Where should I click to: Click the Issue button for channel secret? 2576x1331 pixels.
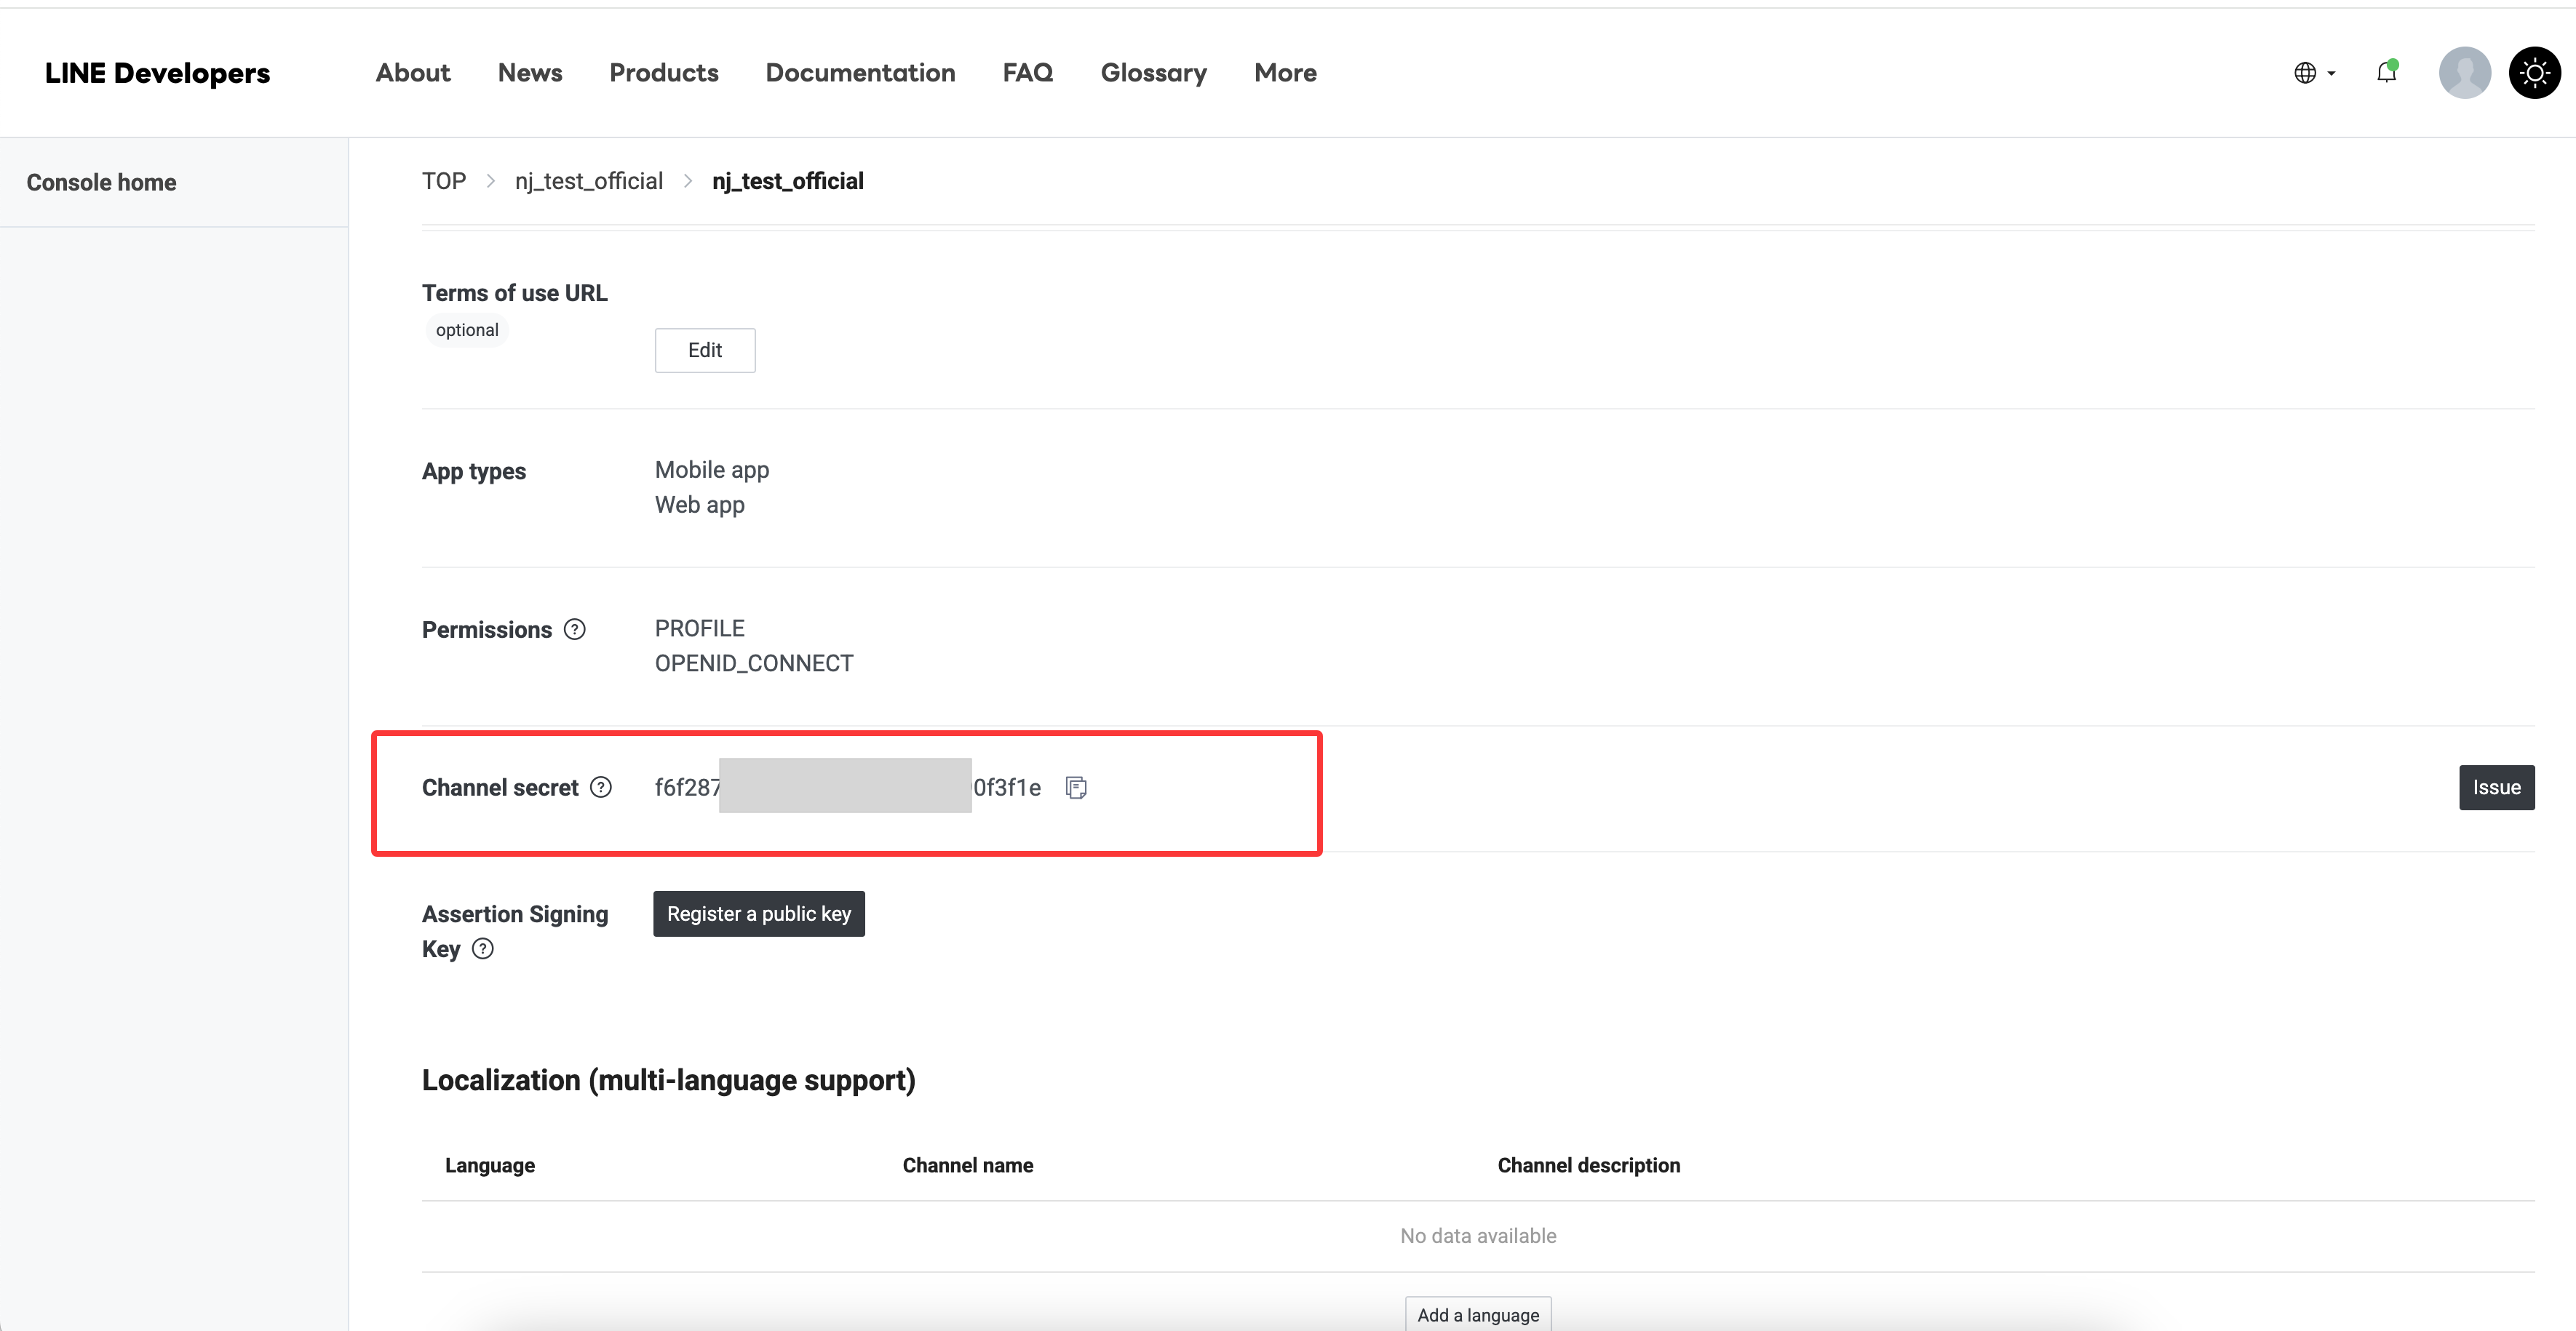[2496, 788]
